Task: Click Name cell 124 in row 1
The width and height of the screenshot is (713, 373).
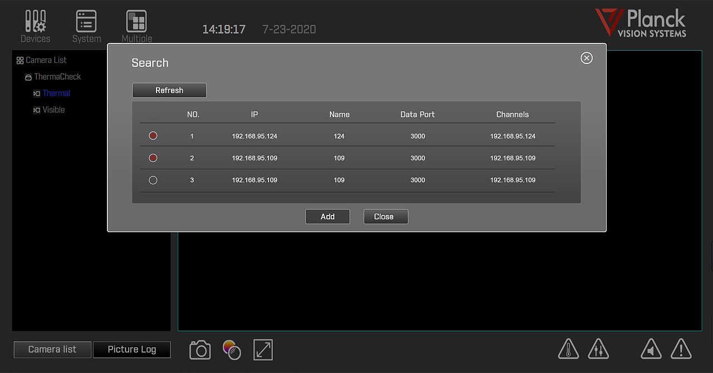Action: 339,136
